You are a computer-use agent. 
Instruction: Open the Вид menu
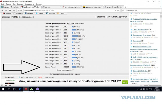click(14, 4)
